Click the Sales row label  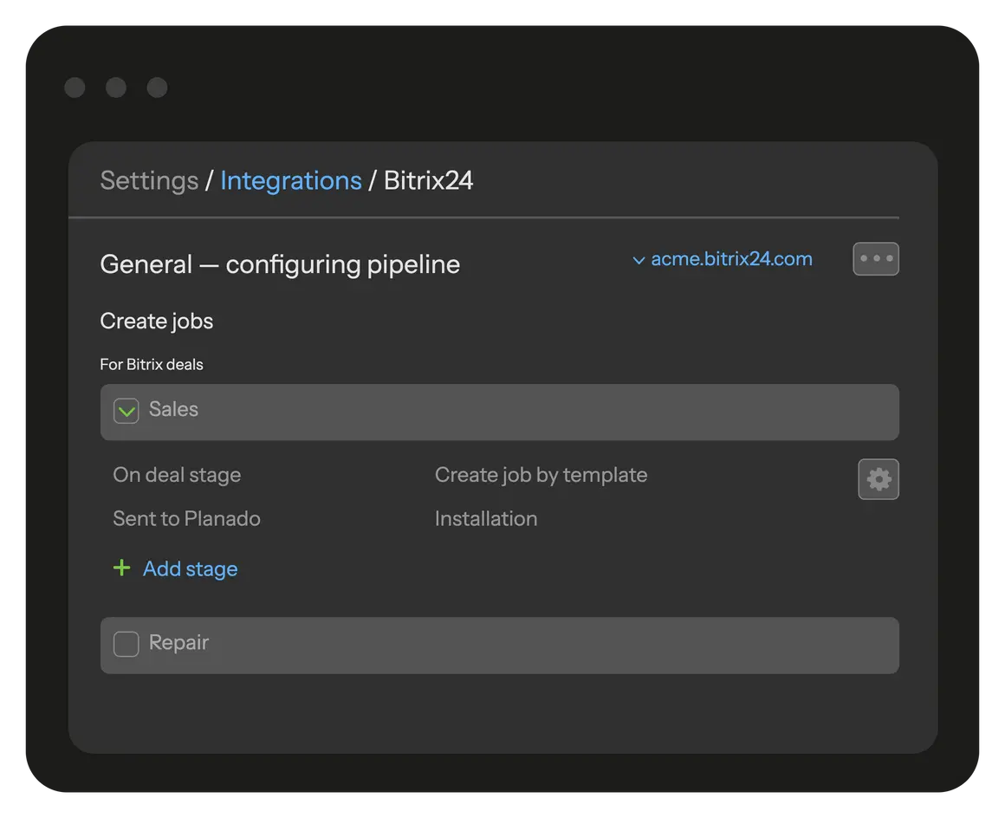point(173,409)
